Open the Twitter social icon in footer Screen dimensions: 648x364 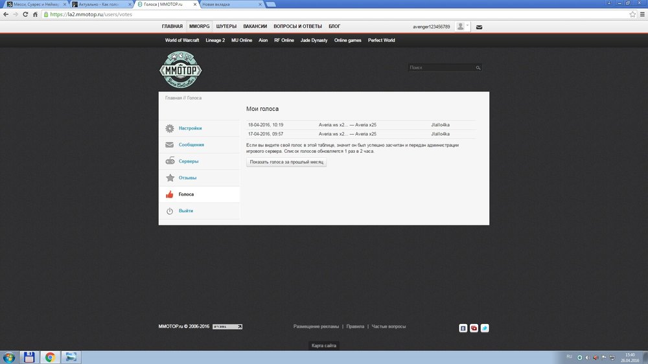pos(485,328)
